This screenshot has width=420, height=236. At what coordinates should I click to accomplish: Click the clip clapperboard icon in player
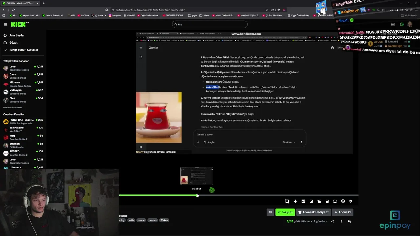tap(319, 201)
